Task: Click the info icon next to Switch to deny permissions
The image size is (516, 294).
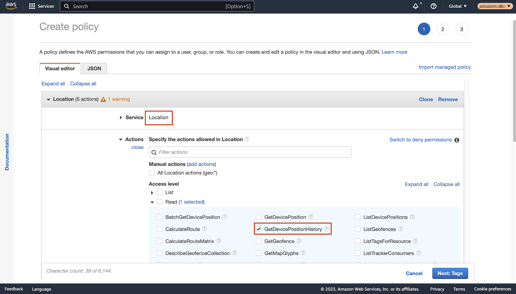Action: click(x=457, y=140)
